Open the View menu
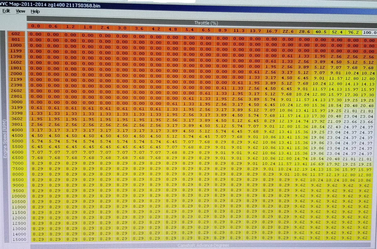Image resolution: width=377 pixels, height=249 pixels. 20,11
